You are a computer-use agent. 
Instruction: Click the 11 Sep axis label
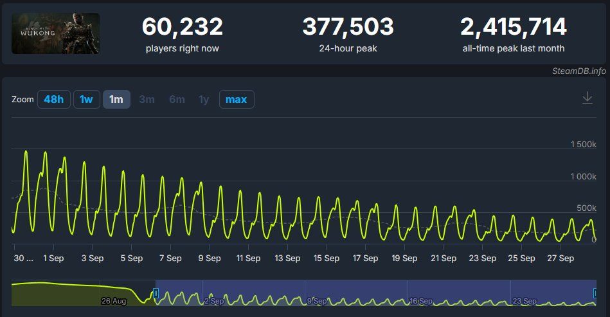[248, 258]
